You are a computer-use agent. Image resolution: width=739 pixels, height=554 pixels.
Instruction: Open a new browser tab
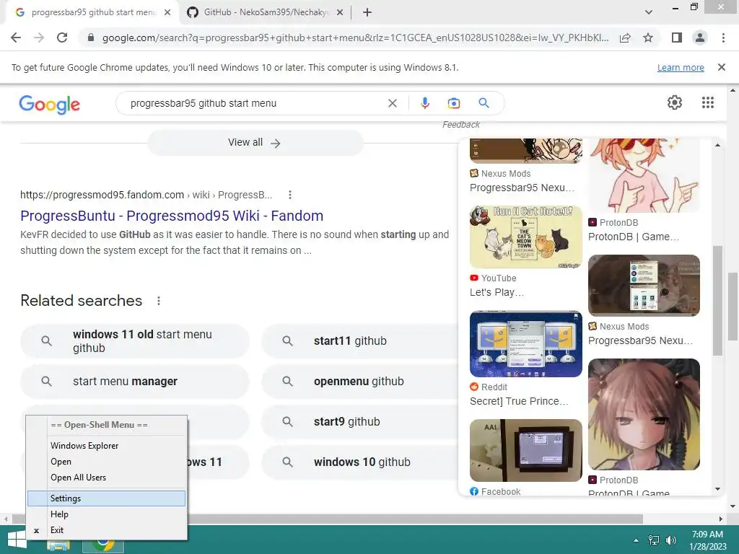[x=367, y=12]
